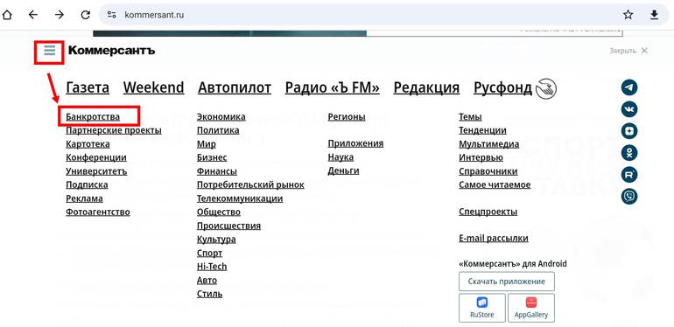The image size is (674, 327).
Task: Open the Стиль link
Action: pos(209,294)
